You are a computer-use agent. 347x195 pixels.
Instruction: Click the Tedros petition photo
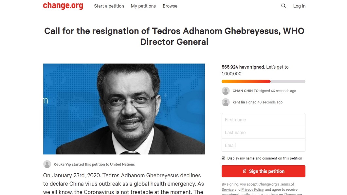point(124,109)
